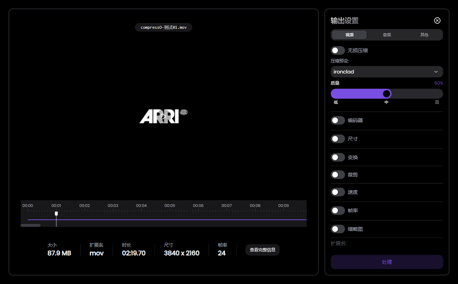Screen dimensions: 458x284
Task: Toggle the 尺寸 switch
Action: (x=338, y=139)
